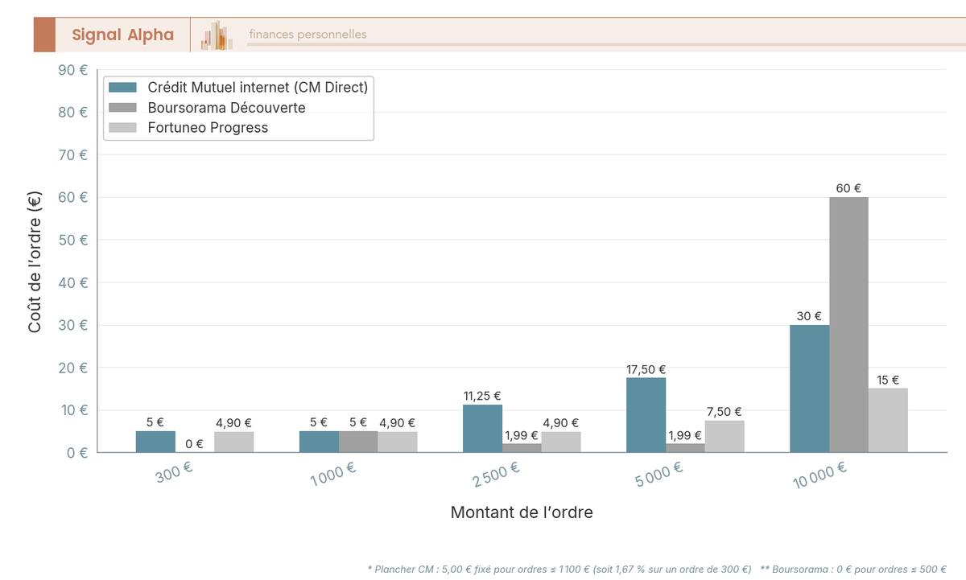This screenshot has width=966, height=580.
Task: Click the '40 €' y-axis tick label
Action: coord(73,282)
